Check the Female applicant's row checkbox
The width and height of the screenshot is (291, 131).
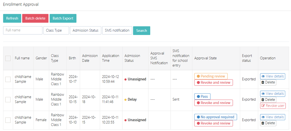click(8, 120)
